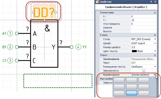Open Цвет текста Black color dropdown
This screenshot has width=161, height=99.
click(155, 51)
